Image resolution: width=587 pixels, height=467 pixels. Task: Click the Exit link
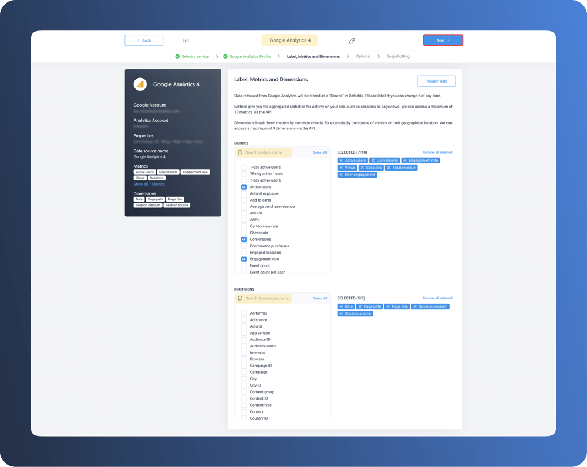point(185,40)
